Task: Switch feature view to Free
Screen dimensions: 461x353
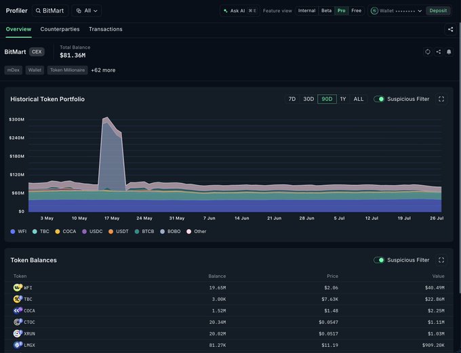Action: pos(357,11)
